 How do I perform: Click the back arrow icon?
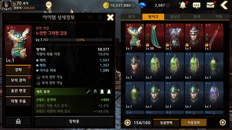pyautogui.click(x=224, y=5)
